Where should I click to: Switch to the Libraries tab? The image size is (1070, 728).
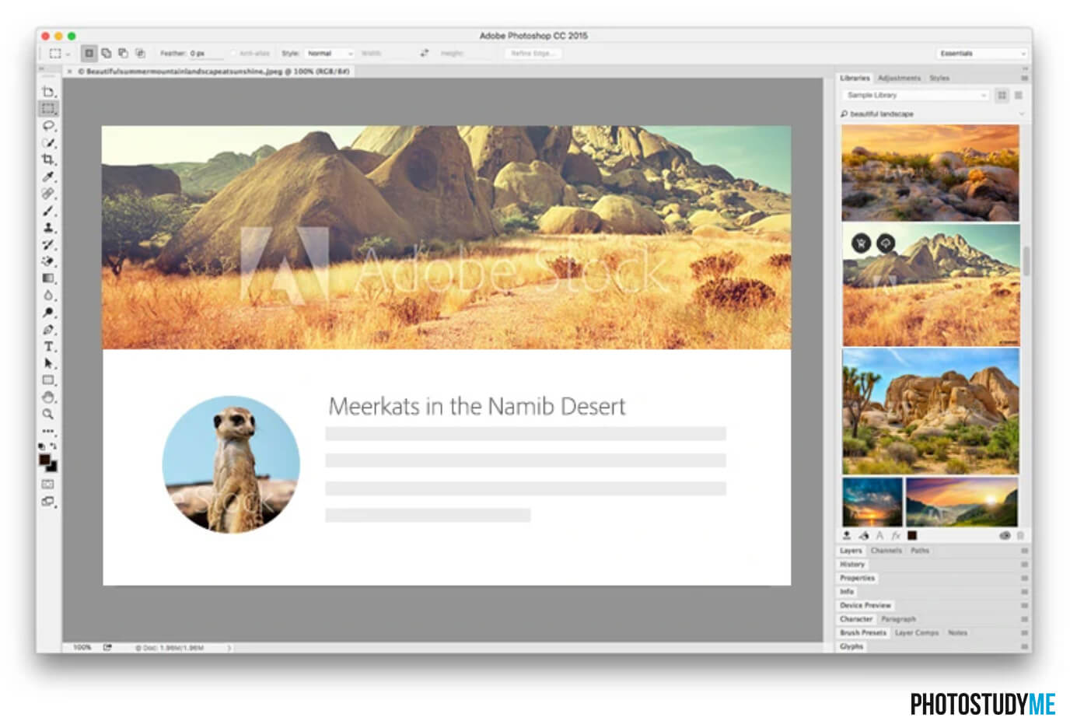tap(855, 78)
